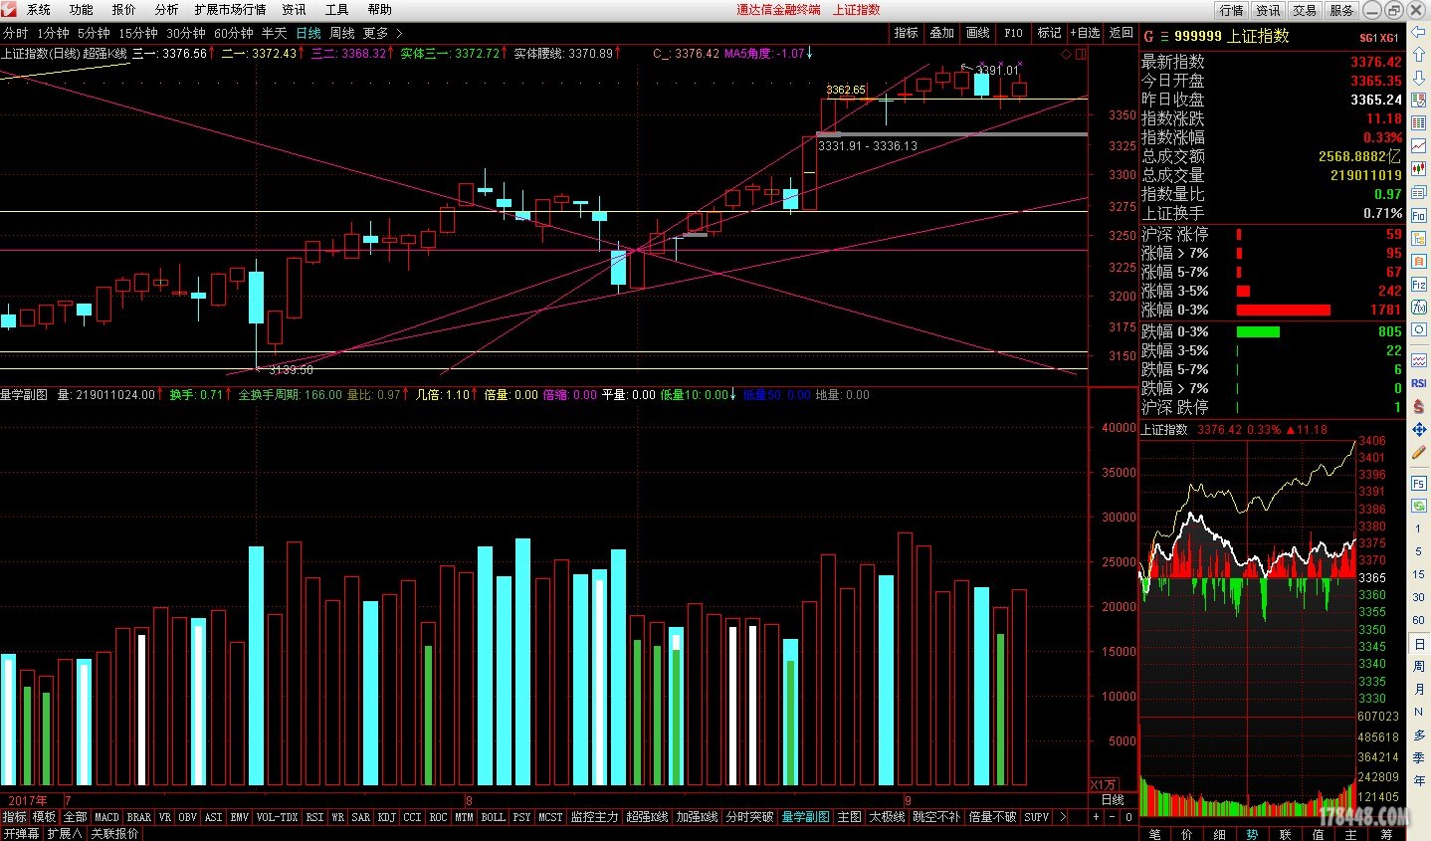Image resolution: width=1431 pixels, height=841 pixels.
Task: Click the SG1 XG1 label in quote header
Action: [x=1379, y=38]
